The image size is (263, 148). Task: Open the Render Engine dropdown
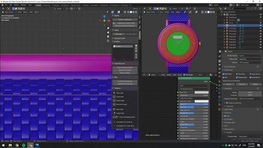pos(250,55)
